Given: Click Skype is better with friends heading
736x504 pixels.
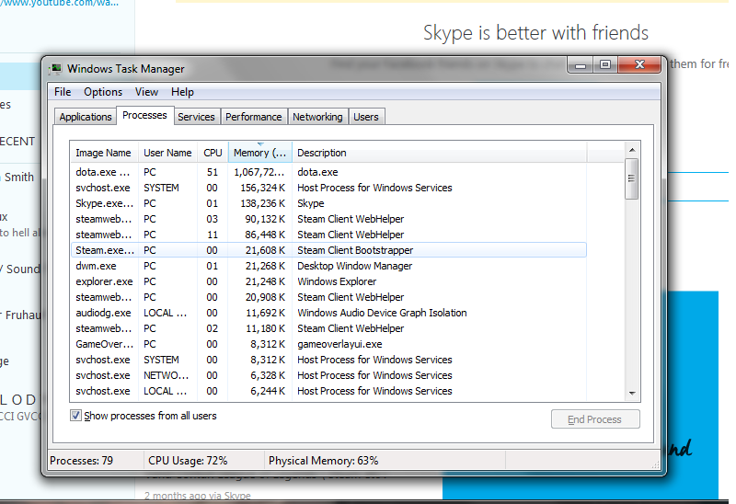Looking at the screenshot, I should coord(535,33).
